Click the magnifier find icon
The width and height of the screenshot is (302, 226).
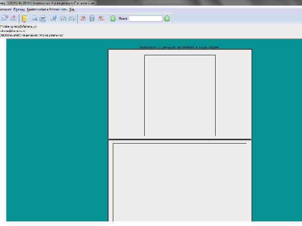pyautogui.click(x=34, y=18)
